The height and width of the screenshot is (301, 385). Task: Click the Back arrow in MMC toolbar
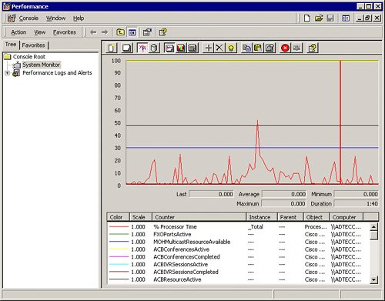click(x=93, y=32)
